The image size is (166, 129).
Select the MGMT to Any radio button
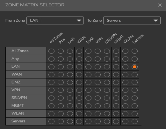[61, 106]
